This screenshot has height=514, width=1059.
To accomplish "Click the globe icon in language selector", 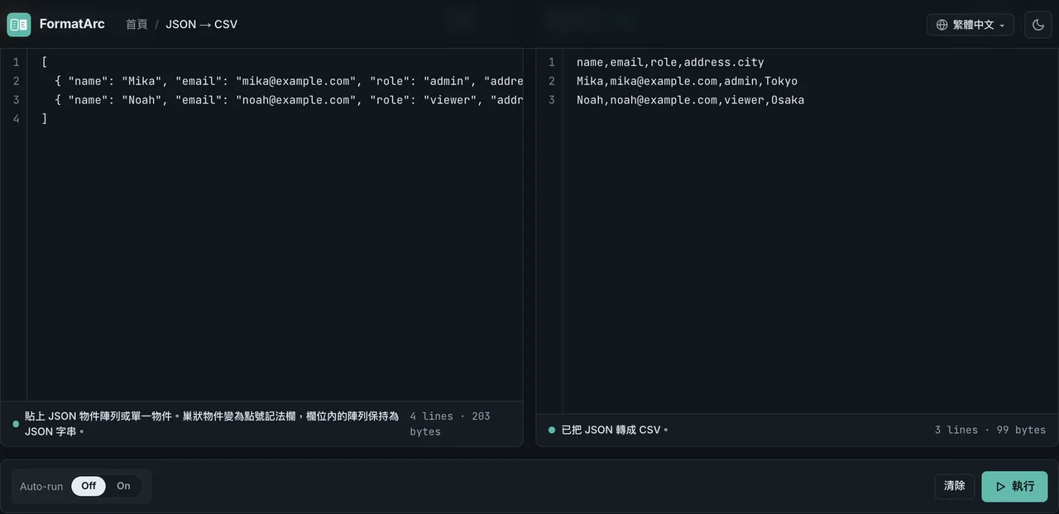I will [x=942, y=25].
